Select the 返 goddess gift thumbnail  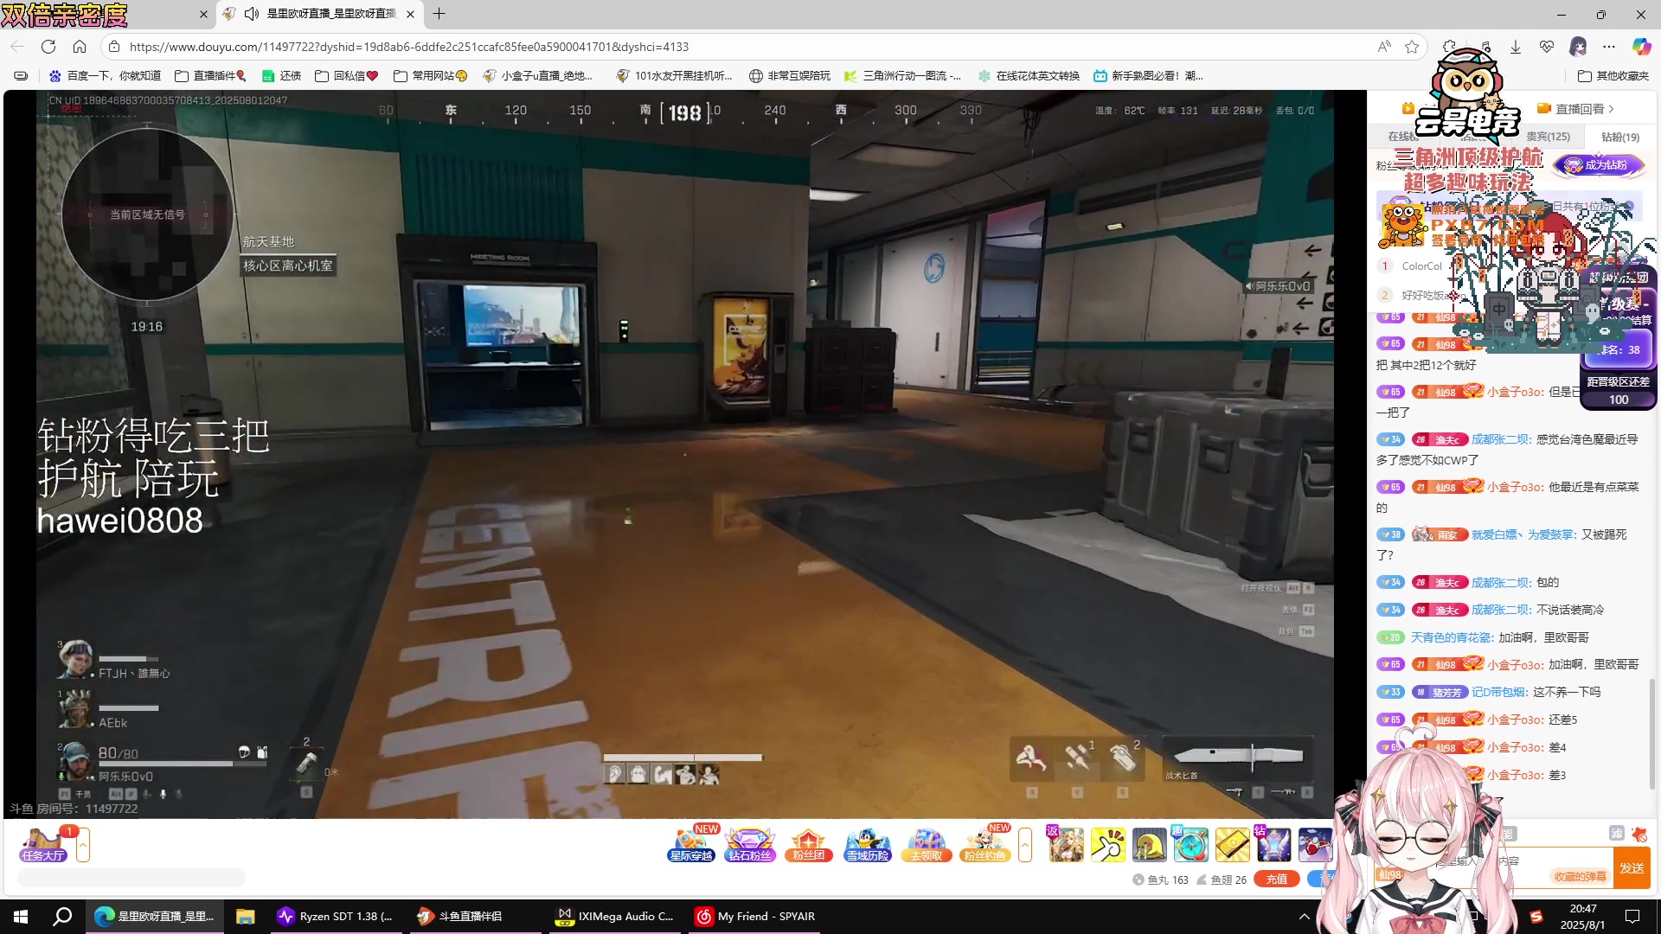pos(1066,845)
